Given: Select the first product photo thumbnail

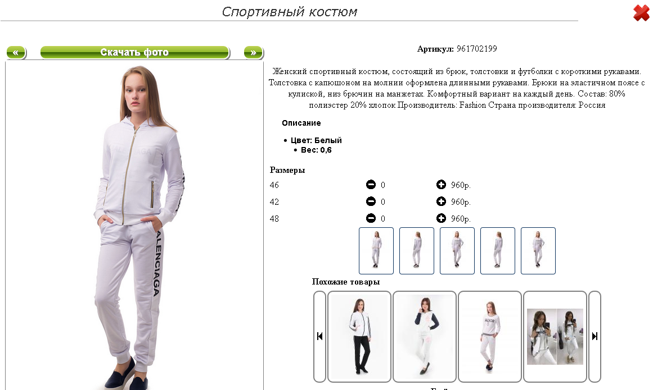Looking at the screenshot, I should point(376,250).
